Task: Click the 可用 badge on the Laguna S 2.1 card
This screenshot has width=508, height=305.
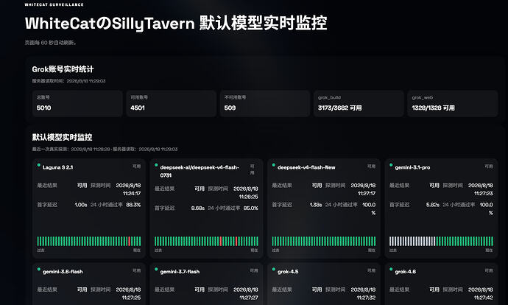Action: [137, 166]
